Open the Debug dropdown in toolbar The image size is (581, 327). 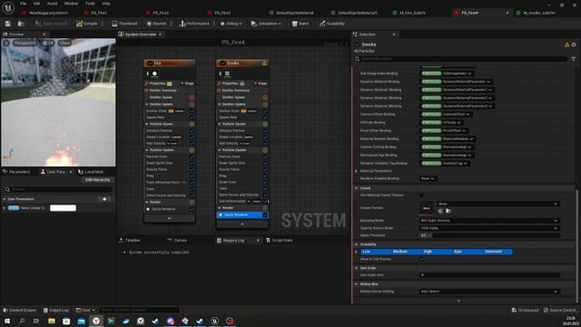coord(231,24)
